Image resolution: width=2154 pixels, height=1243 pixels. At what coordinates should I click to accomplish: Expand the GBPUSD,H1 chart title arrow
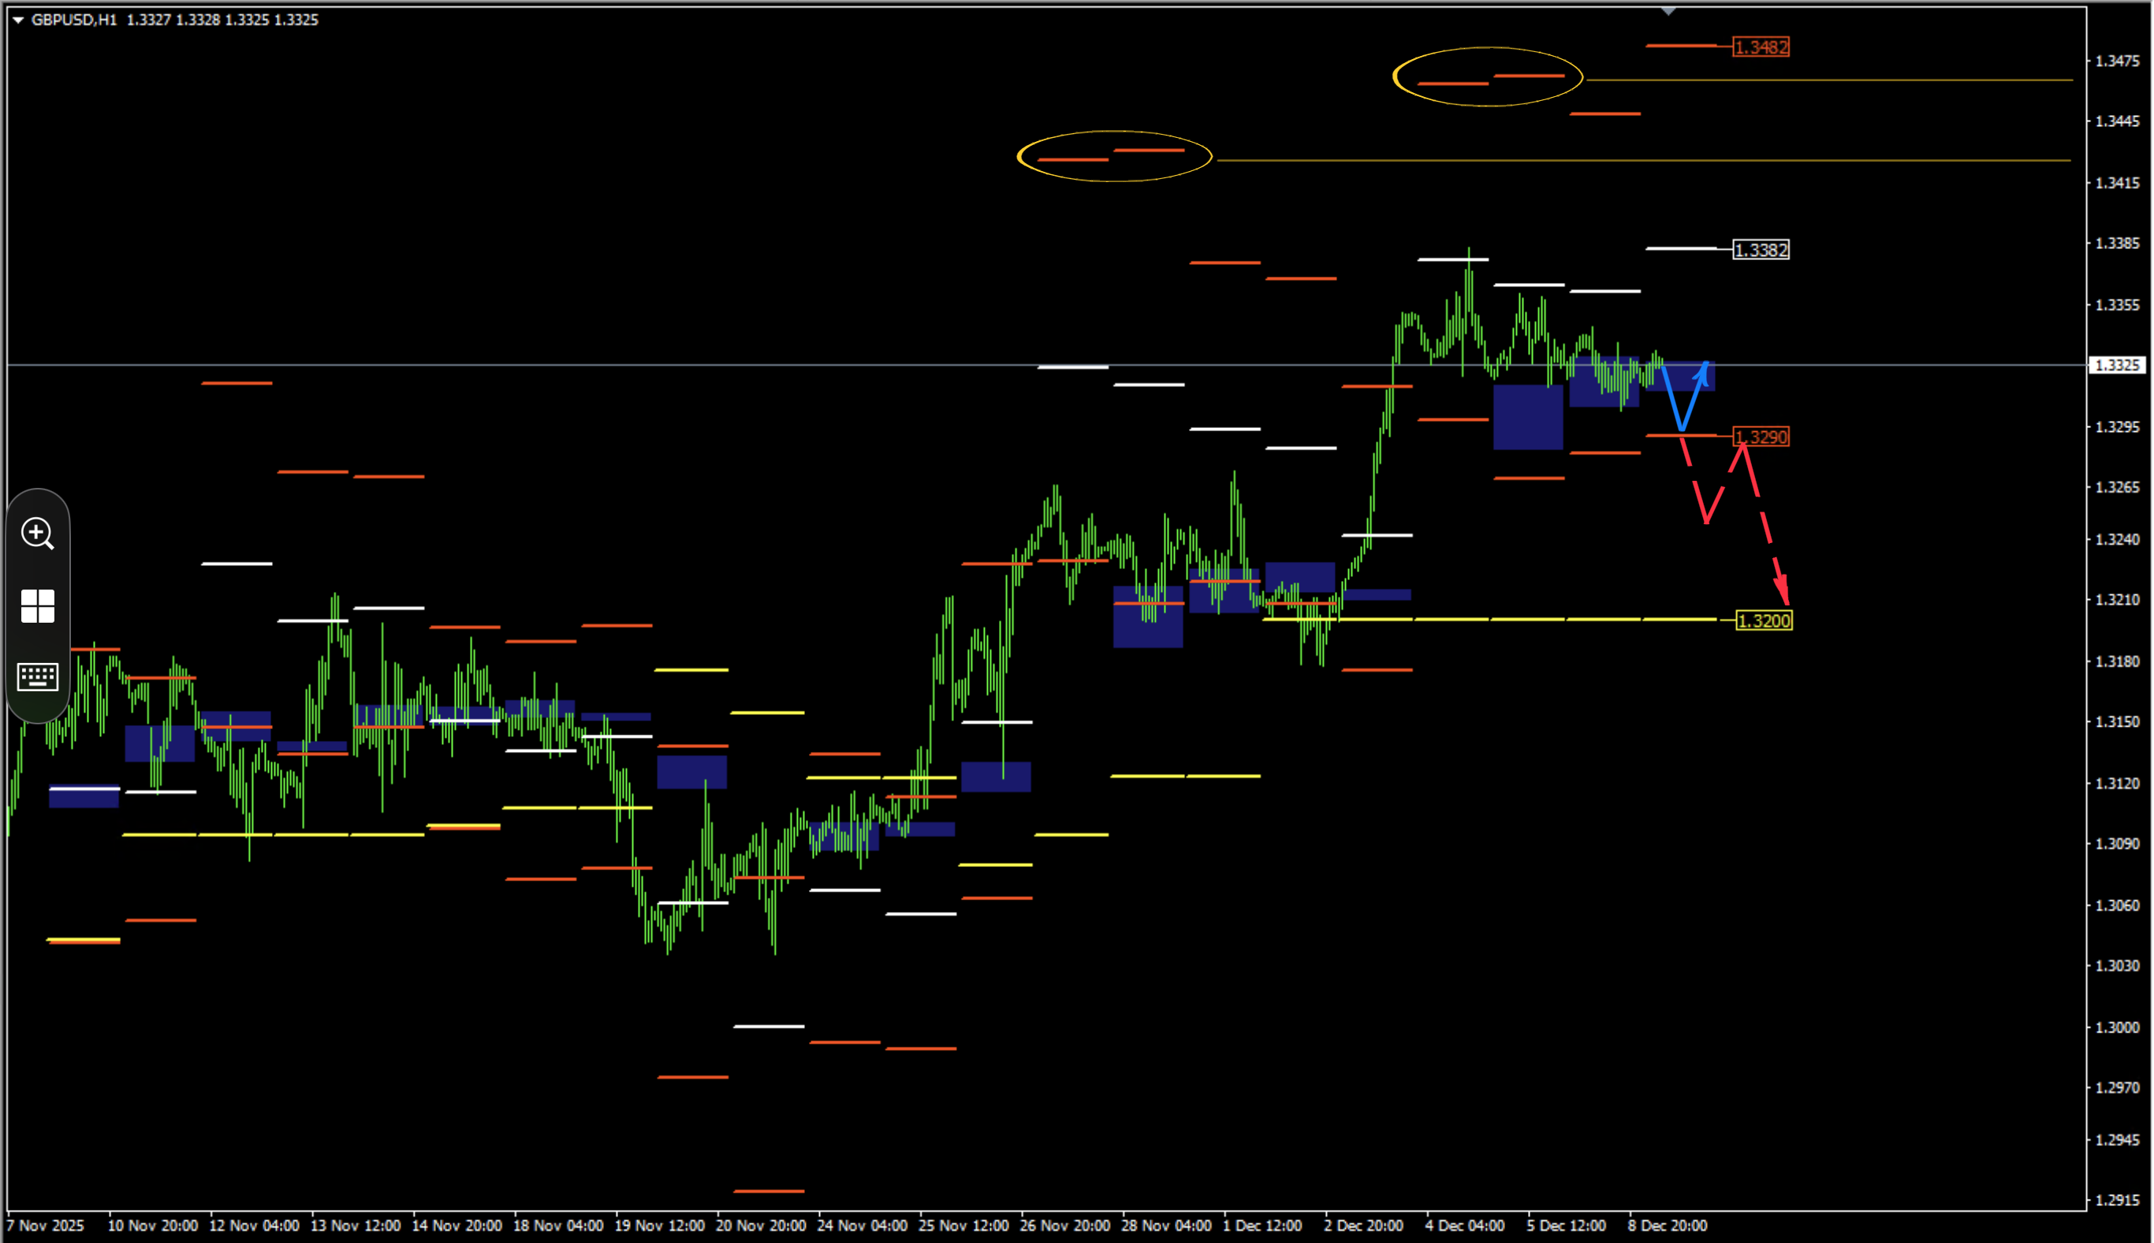[x=18, y=20]
